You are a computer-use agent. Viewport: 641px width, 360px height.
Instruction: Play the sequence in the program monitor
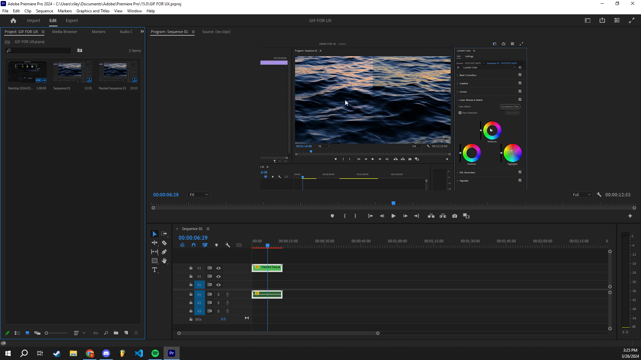tap(393, 216)
